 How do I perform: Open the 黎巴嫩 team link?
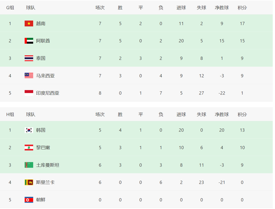click(x=43, y=148)
